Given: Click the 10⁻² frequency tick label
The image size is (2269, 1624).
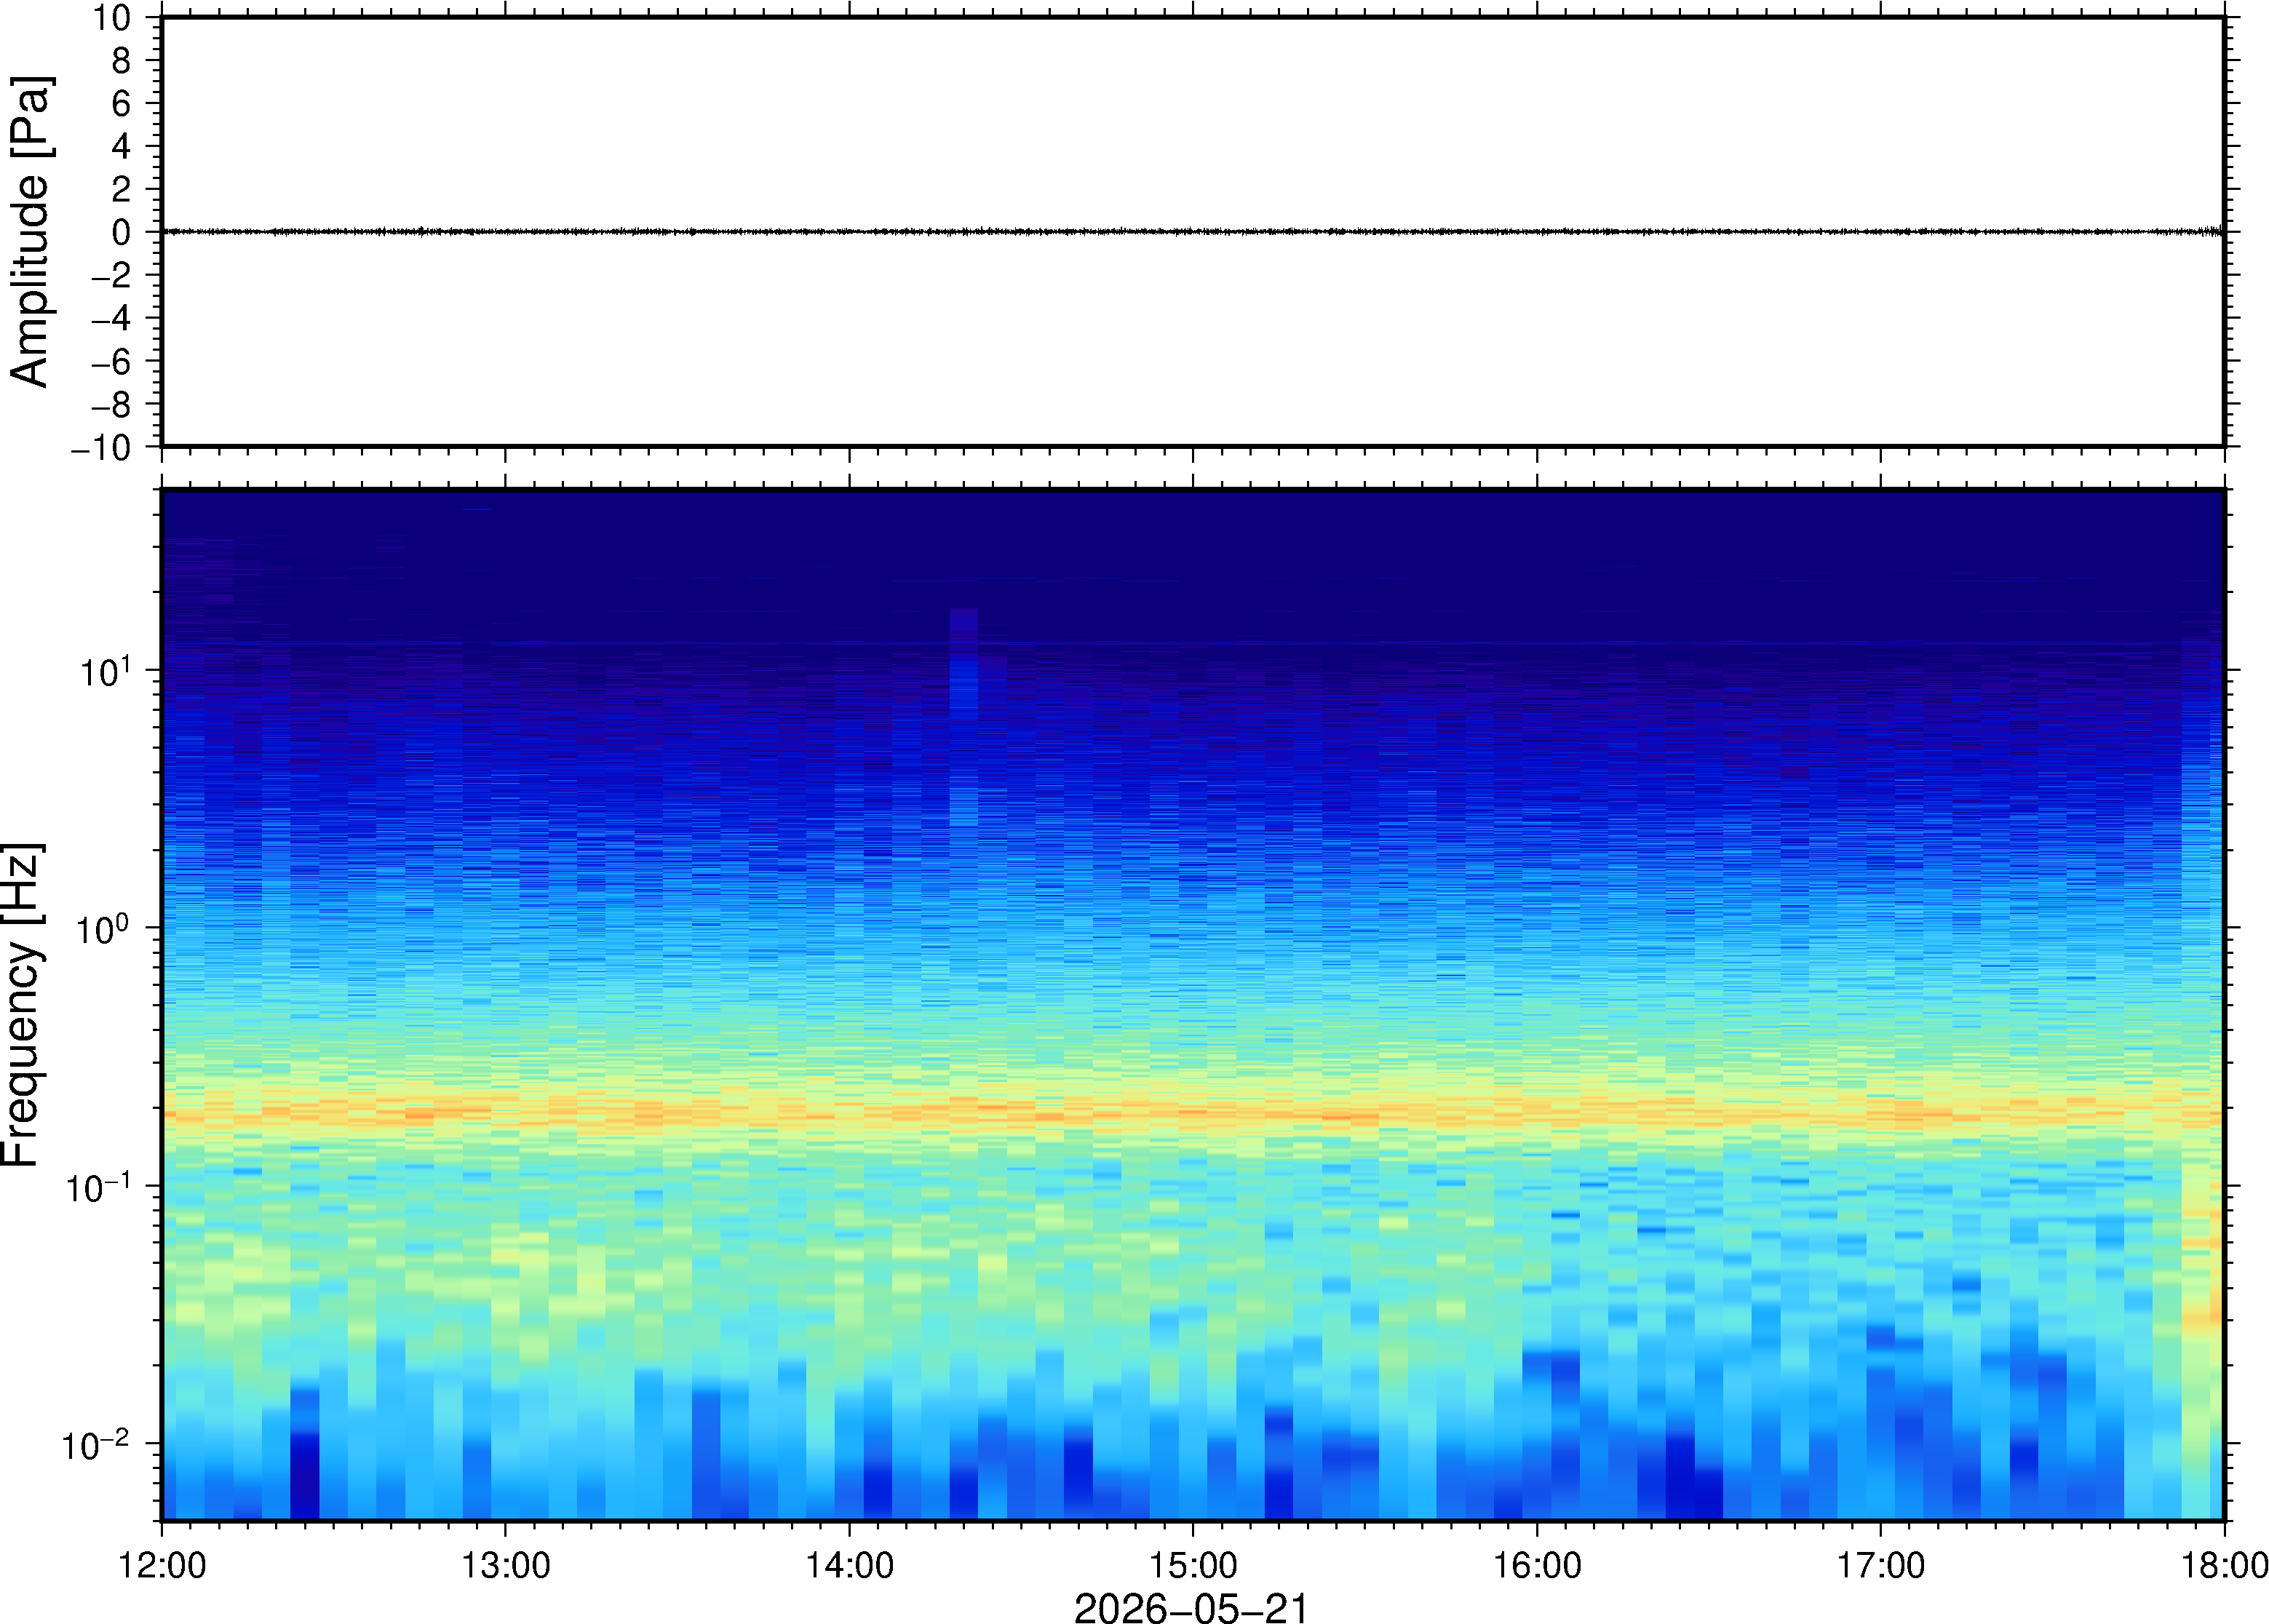Looking at the screenshot, I should [97, 1445].
